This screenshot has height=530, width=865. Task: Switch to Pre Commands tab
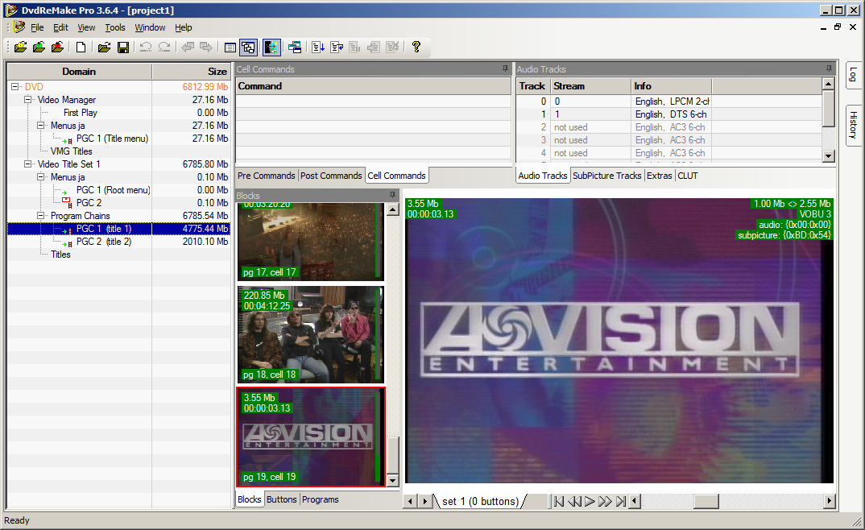tap(267, 176)
